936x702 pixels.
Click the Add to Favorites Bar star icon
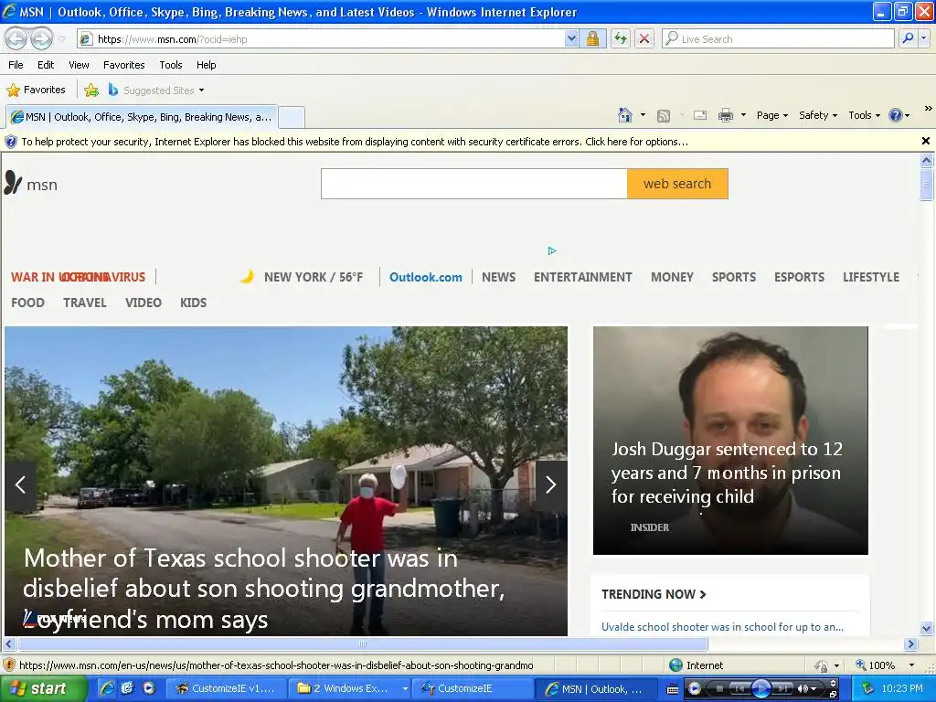[x=91, y=90]
